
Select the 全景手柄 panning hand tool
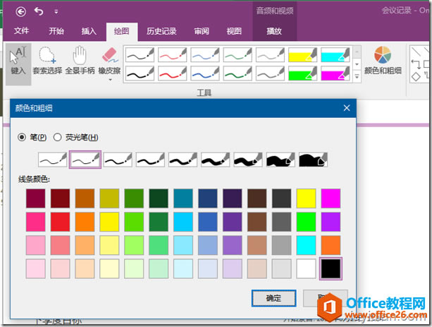pyautogui.click(x=80, y=61)
